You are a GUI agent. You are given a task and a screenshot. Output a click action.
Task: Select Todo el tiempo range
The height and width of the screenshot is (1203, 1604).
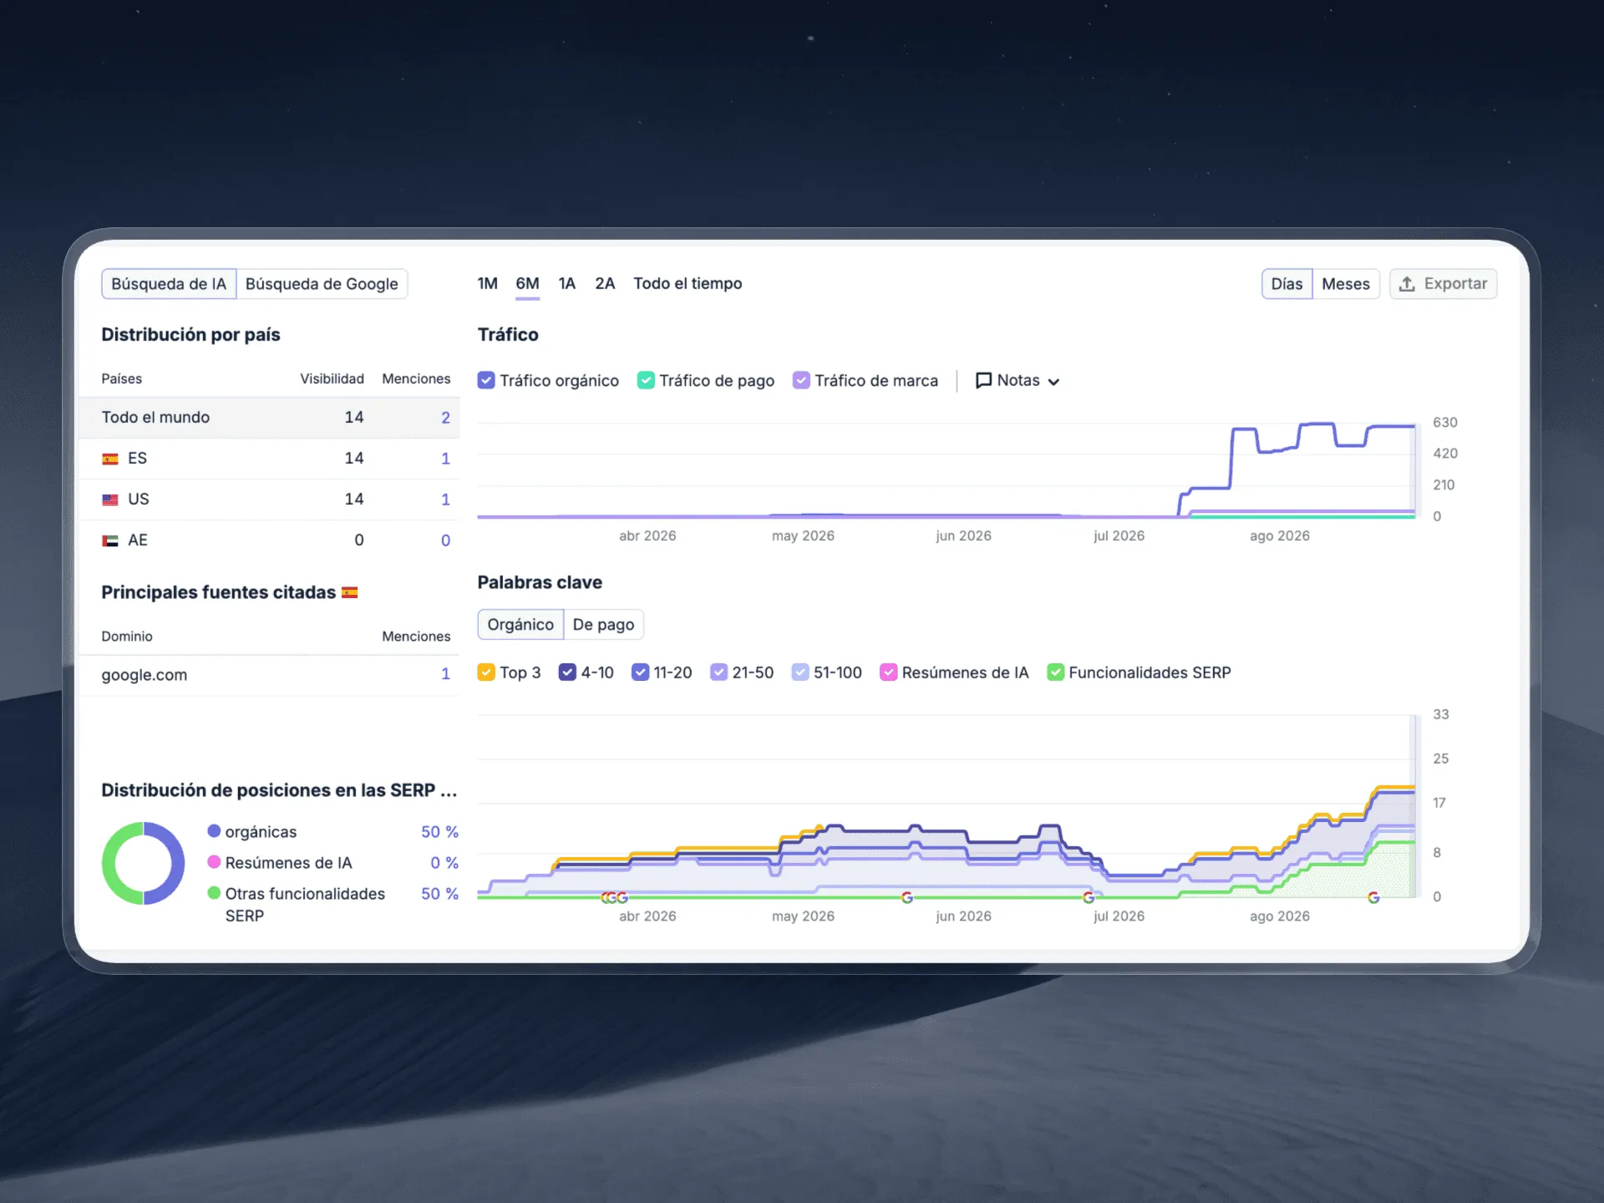(688, 284)
